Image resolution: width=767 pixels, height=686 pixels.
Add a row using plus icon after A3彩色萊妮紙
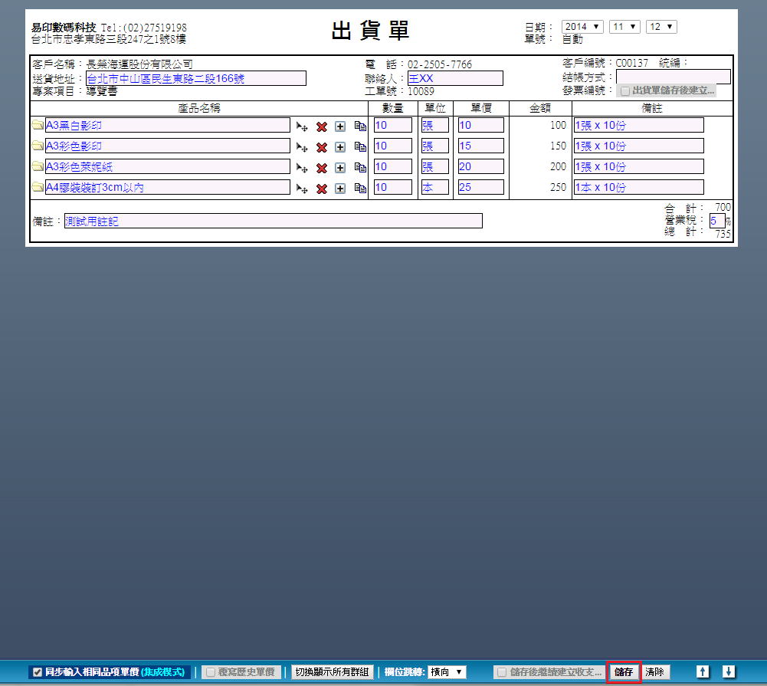pos(340,167)
